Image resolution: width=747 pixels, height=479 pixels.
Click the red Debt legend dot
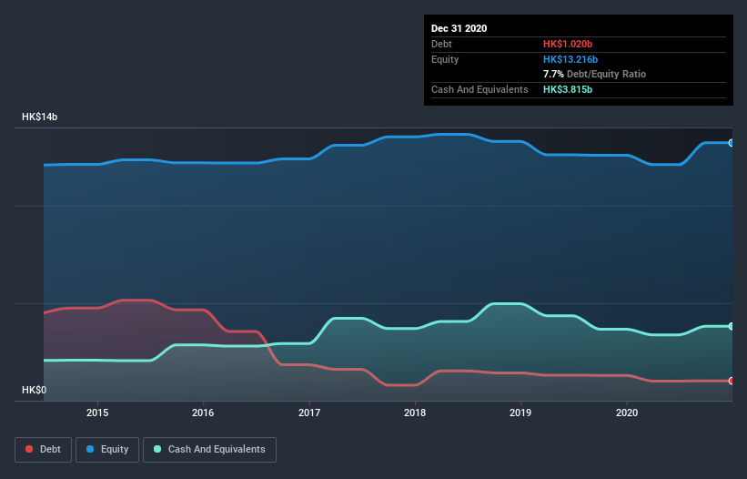[x=29, y=449]
